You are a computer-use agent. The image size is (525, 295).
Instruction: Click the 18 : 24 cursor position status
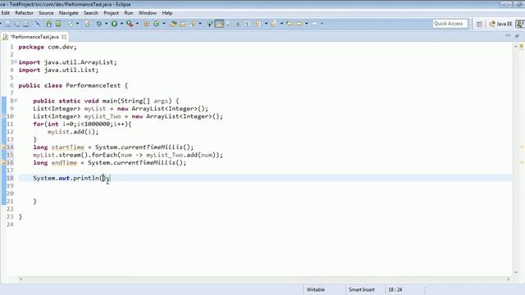pyautogui.click(x=395, y=289)
